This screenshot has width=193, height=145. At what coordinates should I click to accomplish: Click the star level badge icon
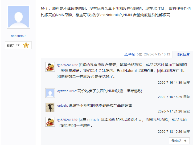tap(26, 45)
